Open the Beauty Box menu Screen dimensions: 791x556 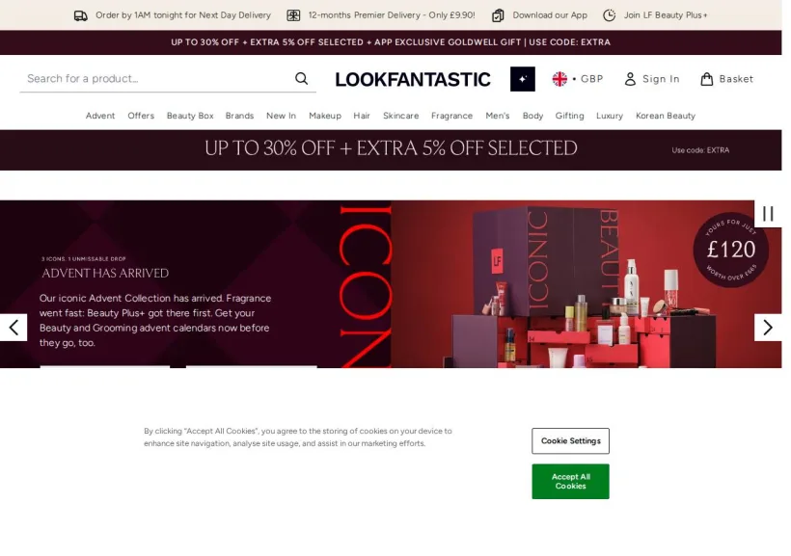point(190,116)
